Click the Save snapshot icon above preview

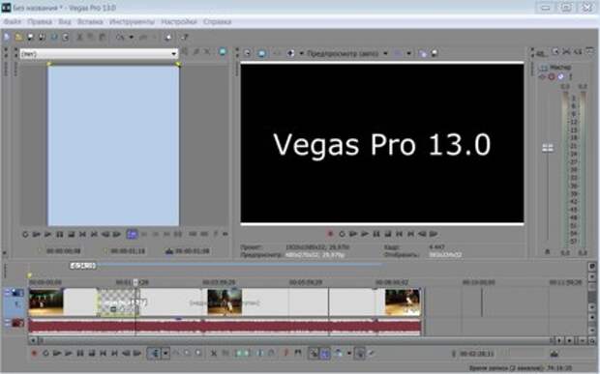click(x=435, y=53)
